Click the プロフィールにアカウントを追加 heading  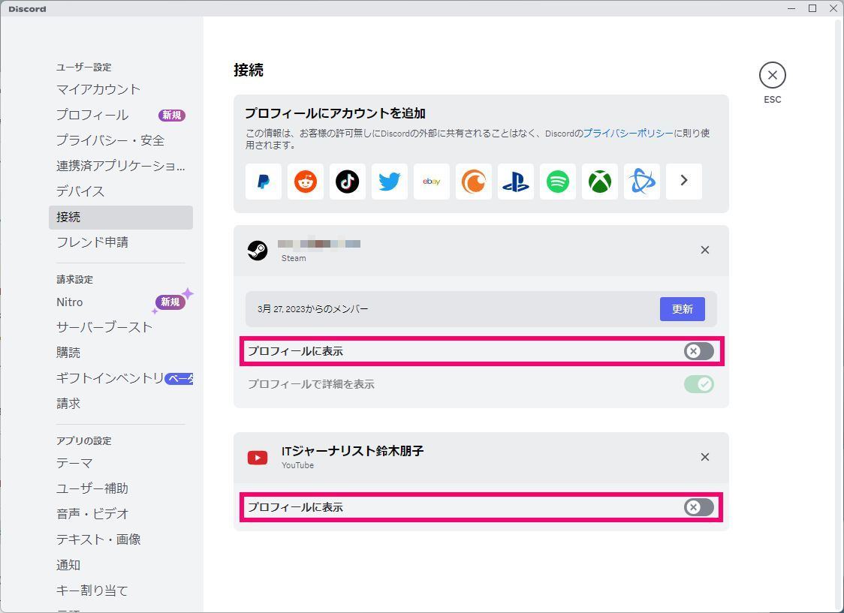point(336,113)
